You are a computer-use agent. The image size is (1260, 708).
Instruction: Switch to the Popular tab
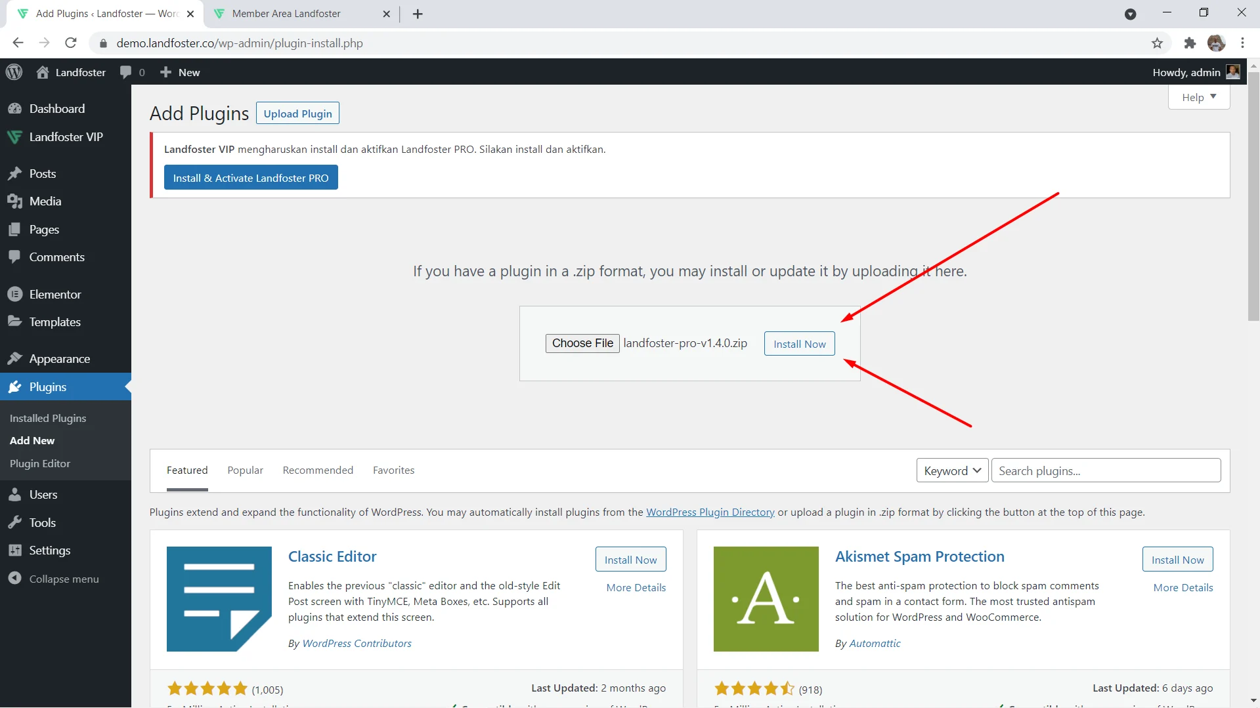click(x=245, y=470)
